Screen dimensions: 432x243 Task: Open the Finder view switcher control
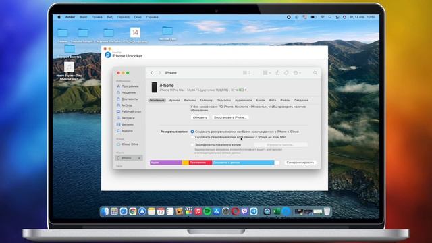[246, 73]
